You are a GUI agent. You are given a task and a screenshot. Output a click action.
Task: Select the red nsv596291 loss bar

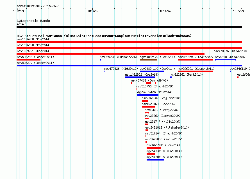click(196, 71)
